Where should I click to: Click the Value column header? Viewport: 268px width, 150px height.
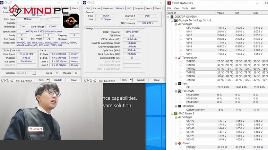225,13
